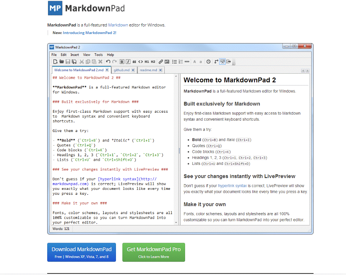Screen dimensions: 346x278
Task: Toggle LivePreview monitor icon
Action: pyautogui.click(x=222, y=62)
